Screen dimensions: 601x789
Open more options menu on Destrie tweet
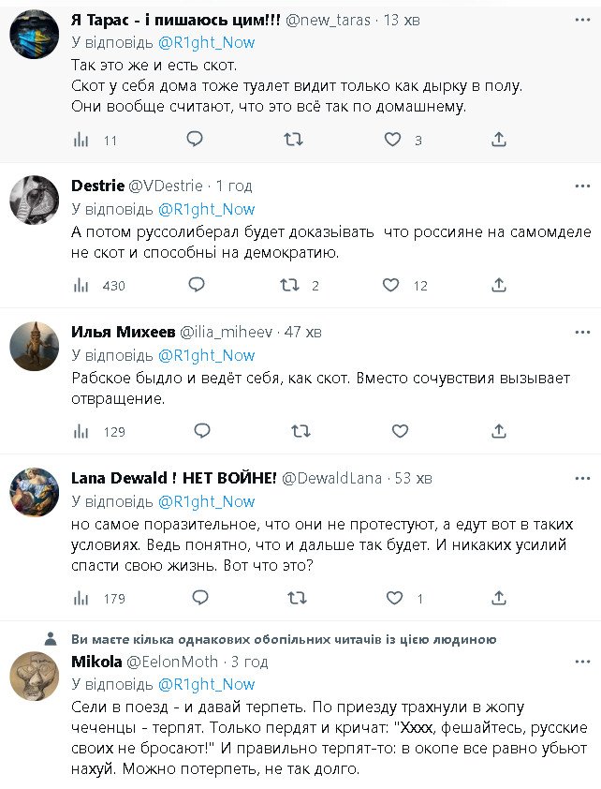point(582,186)
